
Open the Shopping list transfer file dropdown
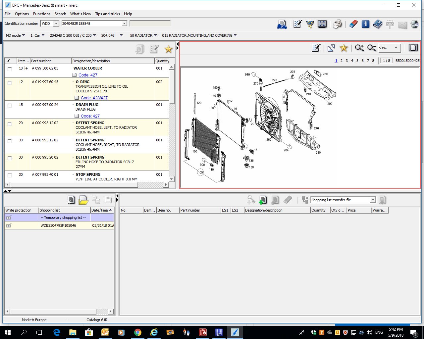(373, 200)
